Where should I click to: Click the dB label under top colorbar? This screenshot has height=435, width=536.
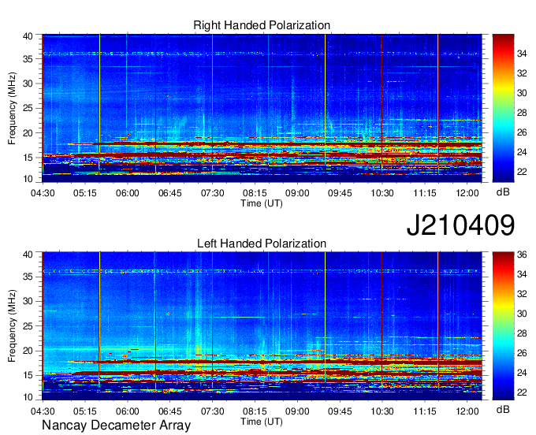click(x=503, y=192)
